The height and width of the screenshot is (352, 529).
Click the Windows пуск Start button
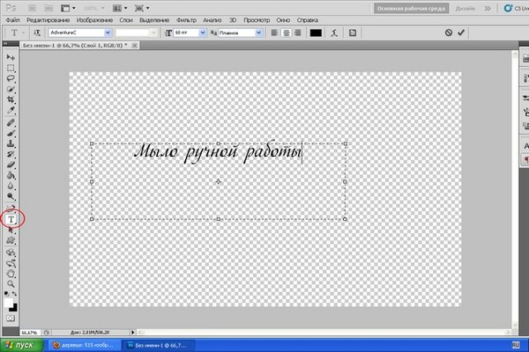[x=19, y=345]
